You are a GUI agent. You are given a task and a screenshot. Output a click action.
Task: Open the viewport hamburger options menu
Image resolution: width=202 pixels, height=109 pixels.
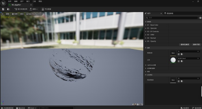(x=3, y=14)
